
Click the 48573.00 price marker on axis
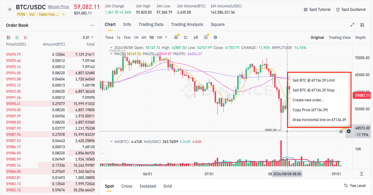pos(362,128)
